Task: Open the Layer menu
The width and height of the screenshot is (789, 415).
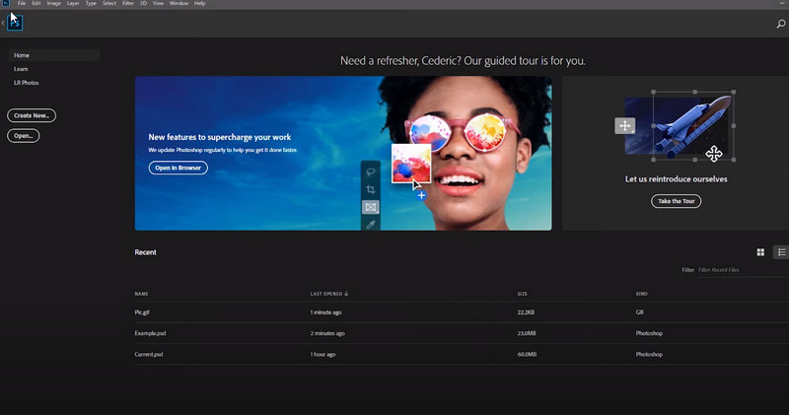Action: pos(73,3)
